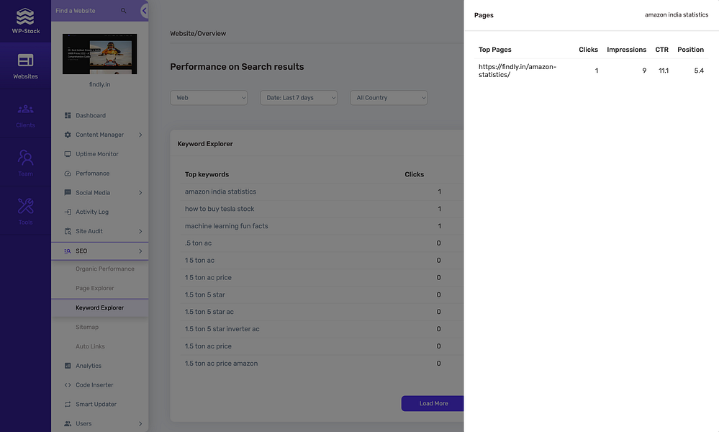Click the Position column header
The image size is (719, 432).
(690, 50)
